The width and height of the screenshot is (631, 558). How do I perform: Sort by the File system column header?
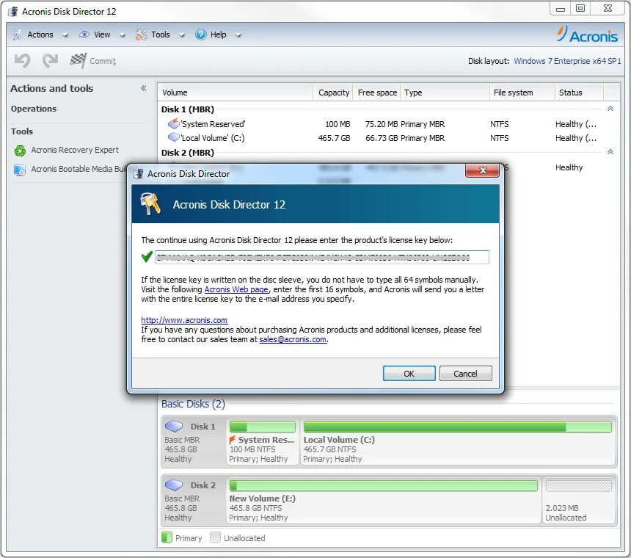(522, 93)
